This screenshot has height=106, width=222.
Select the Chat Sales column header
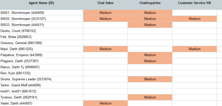click(105, 3)
